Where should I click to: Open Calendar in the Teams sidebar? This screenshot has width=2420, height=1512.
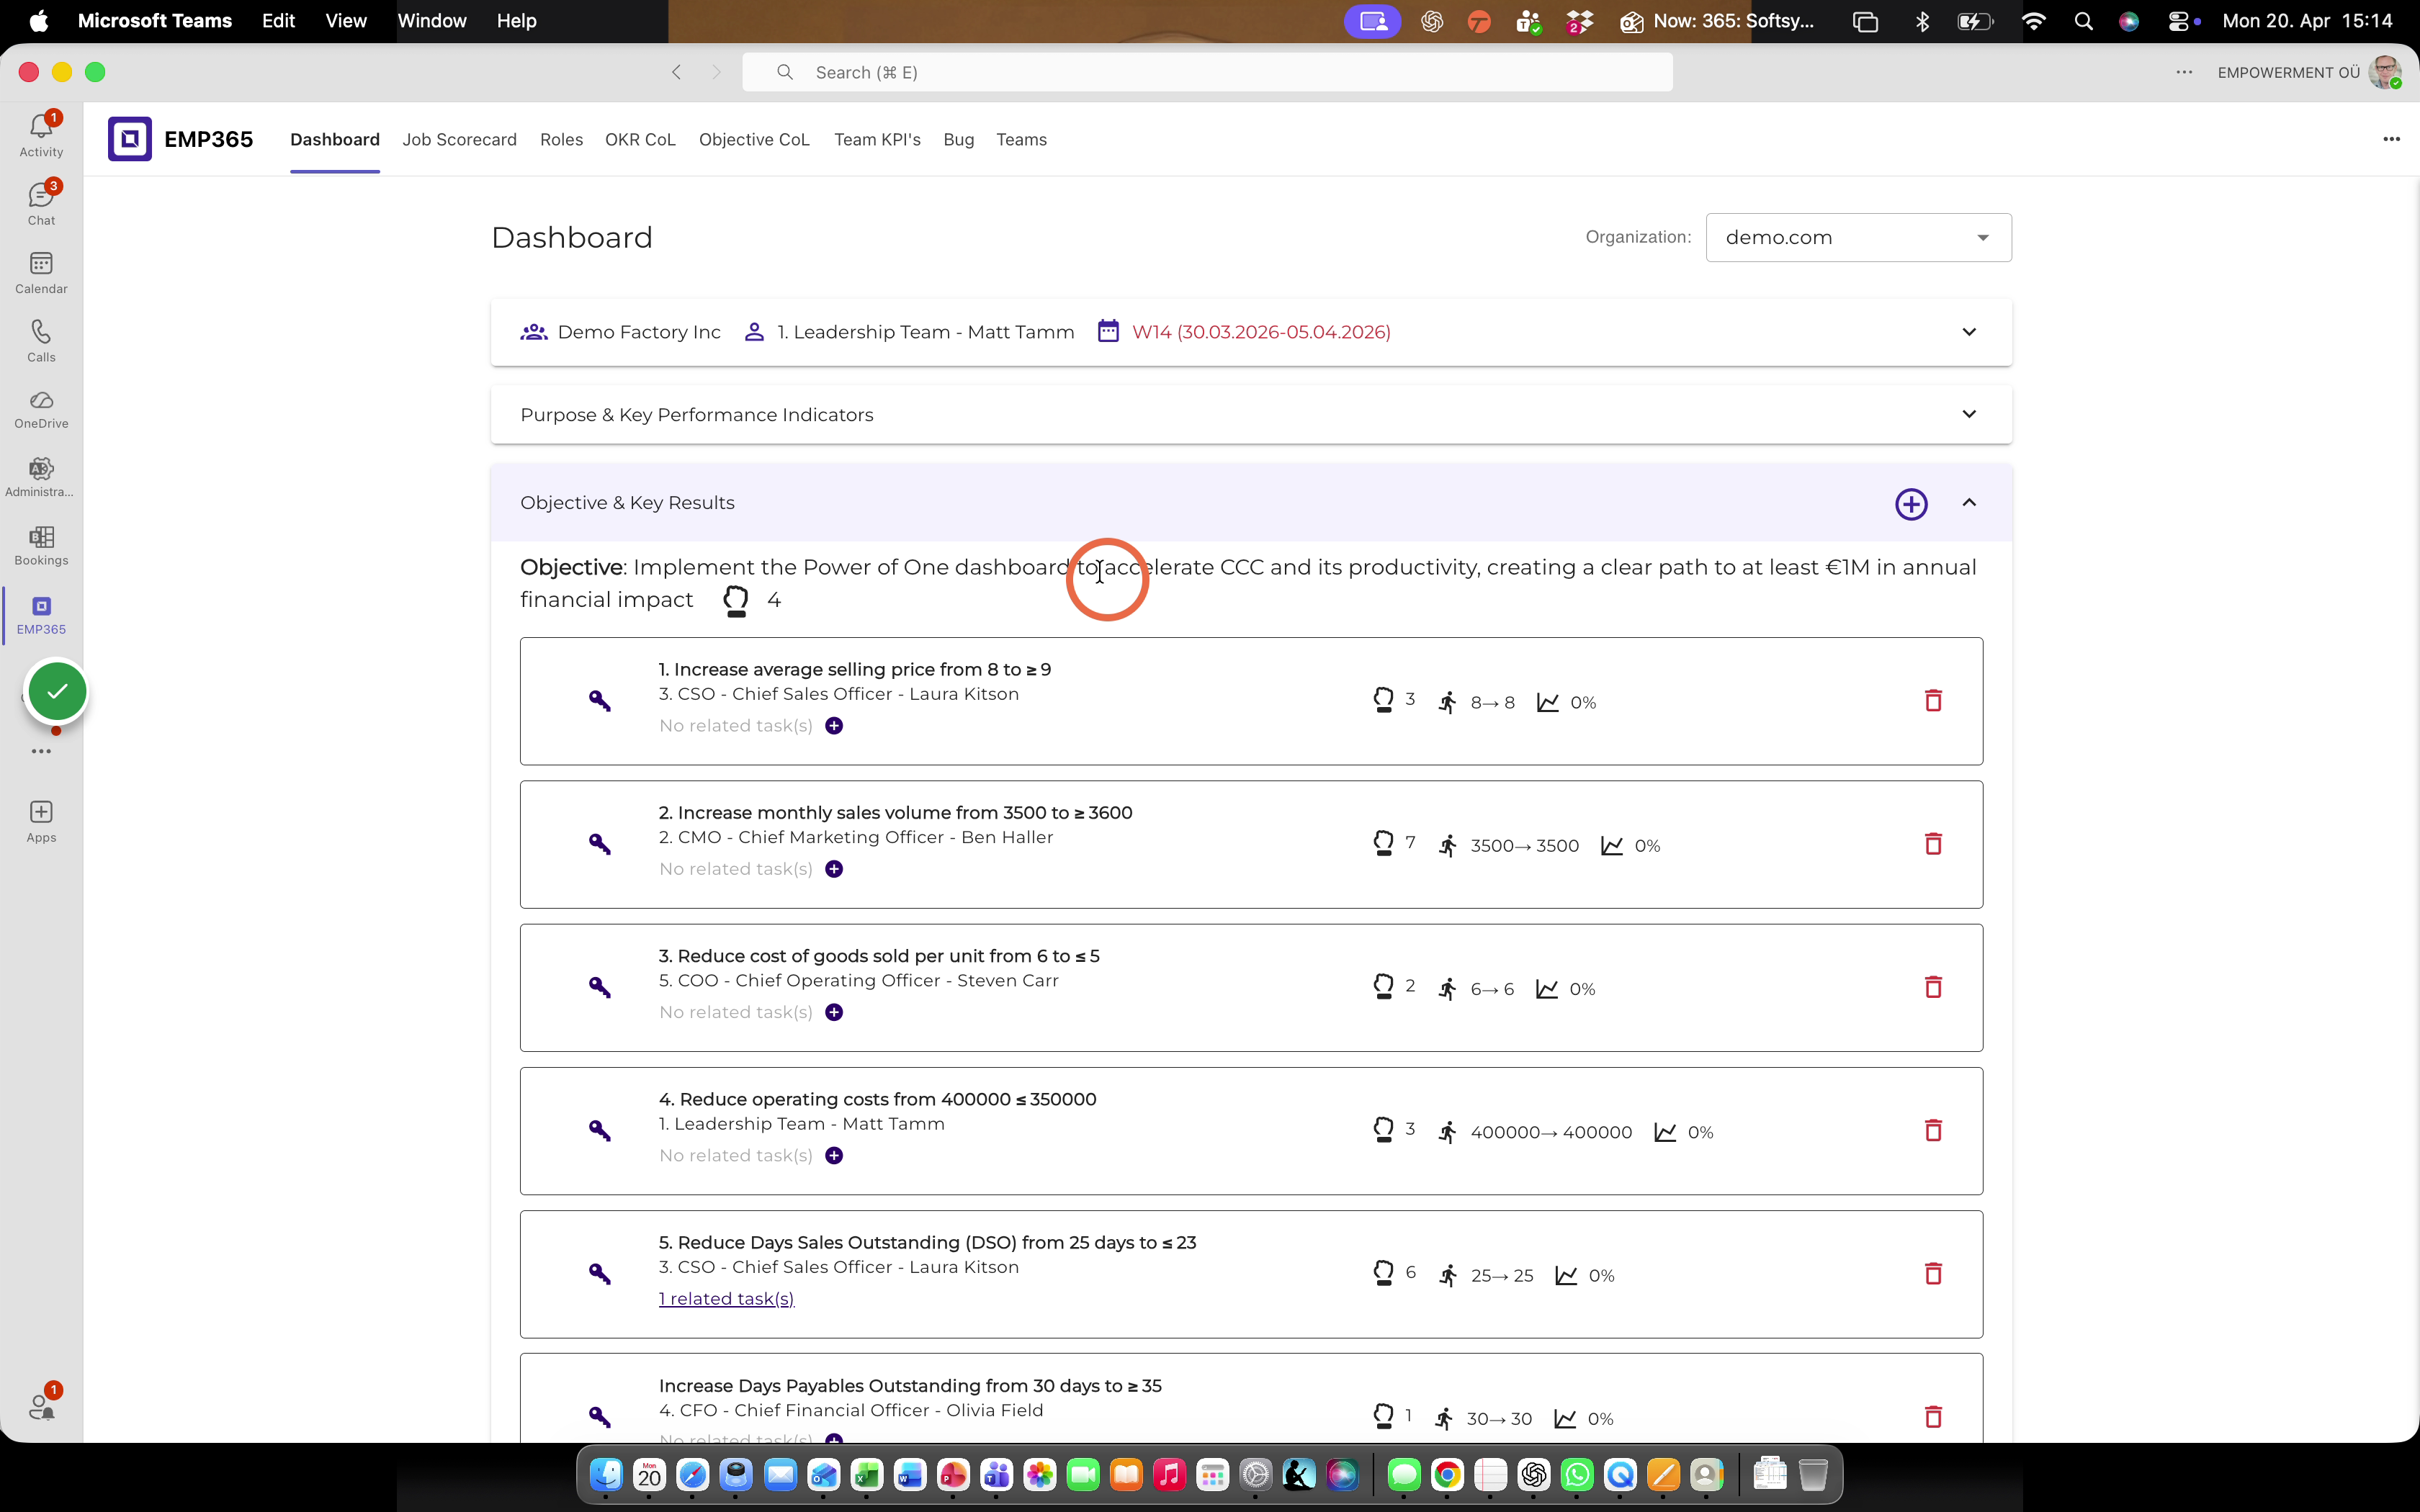[41, 272]
